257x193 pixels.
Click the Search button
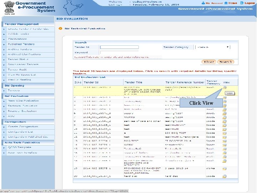(226, 62)
